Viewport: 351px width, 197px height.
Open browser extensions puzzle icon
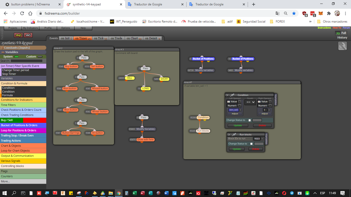coord(329,13)
